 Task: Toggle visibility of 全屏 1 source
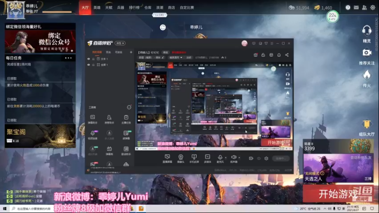coord(89,65)
